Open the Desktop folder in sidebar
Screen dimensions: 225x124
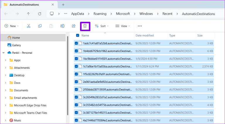click(x=17, y=75)
